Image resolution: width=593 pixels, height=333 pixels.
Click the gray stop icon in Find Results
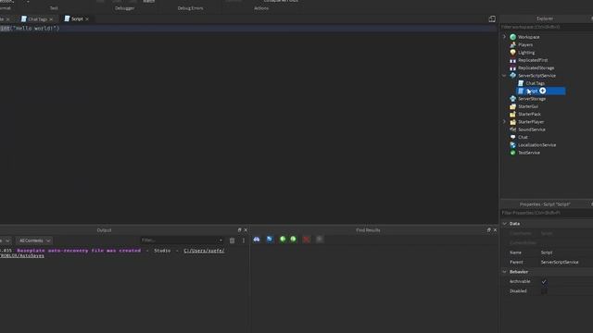click(x=320, y=239)
